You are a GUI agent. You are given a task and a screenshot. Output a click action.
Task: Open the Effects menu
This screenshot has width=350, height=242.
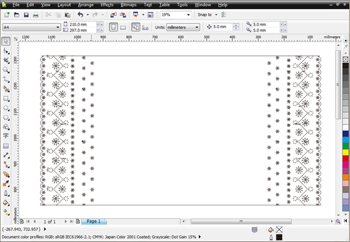(107, 5)
